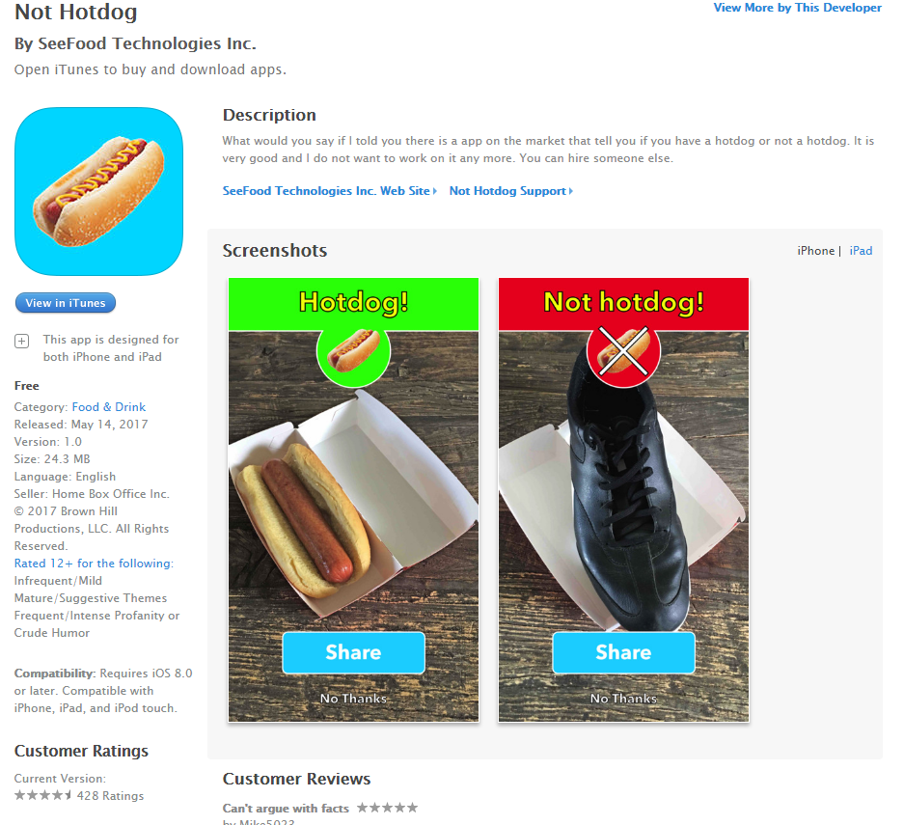Click Share in the Hotdog screenshot

pyautogui.click(x=353, y=652)
